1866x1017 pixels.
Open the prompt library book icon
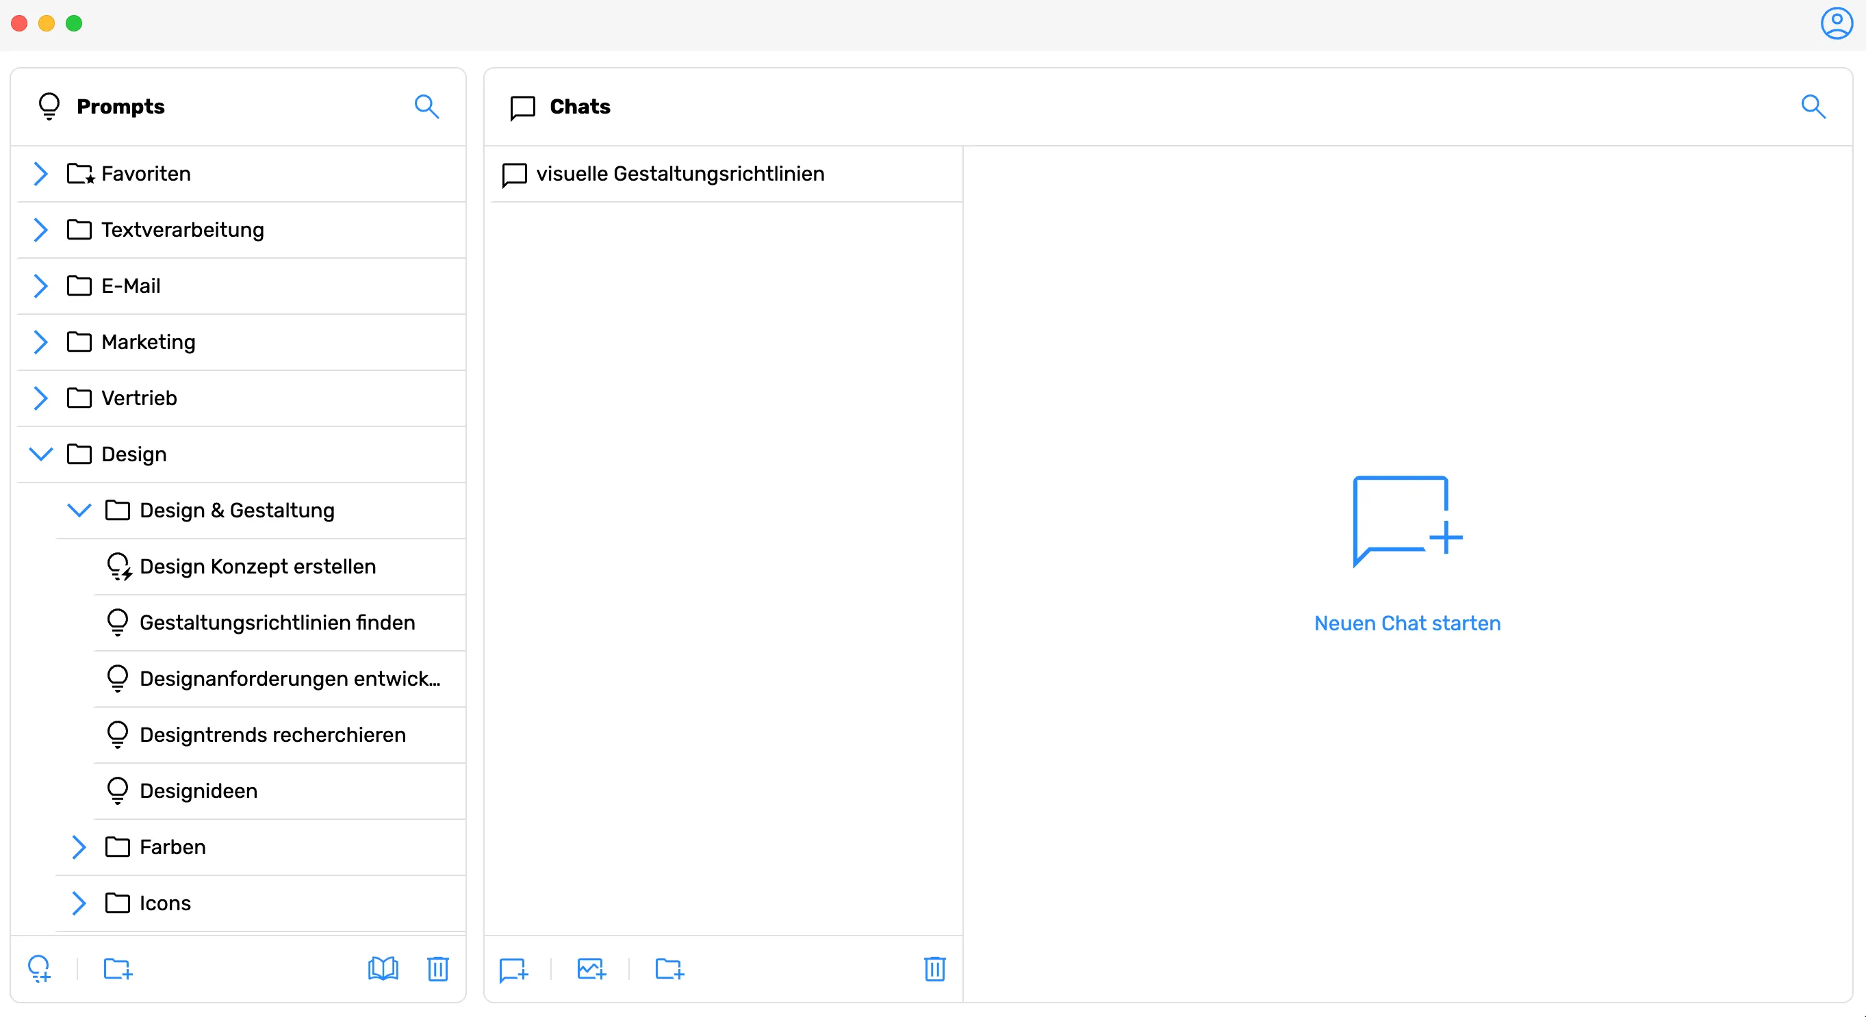(x=383, y=968)
